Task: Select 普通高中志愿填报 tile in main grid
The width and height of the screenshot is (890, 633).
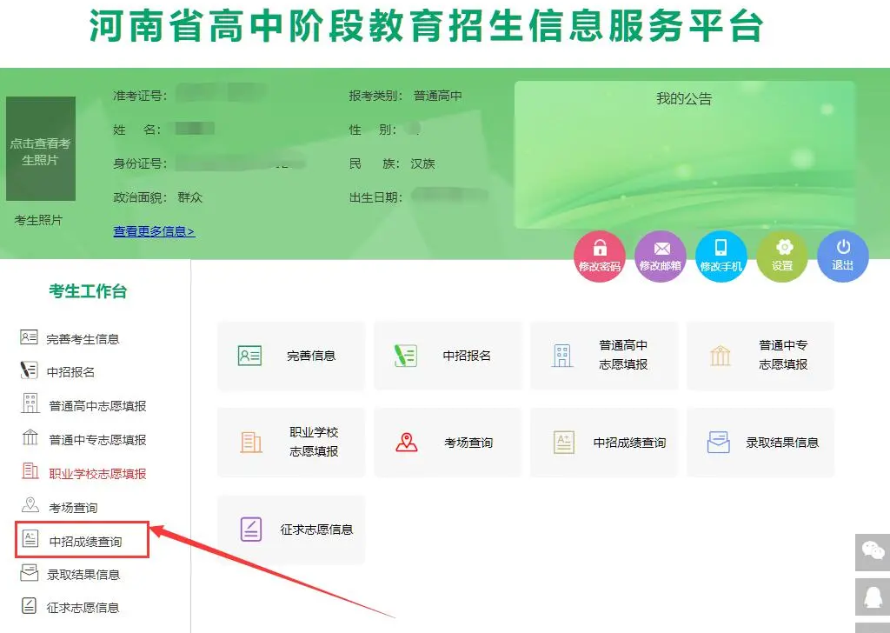Action: pos(604,356)
